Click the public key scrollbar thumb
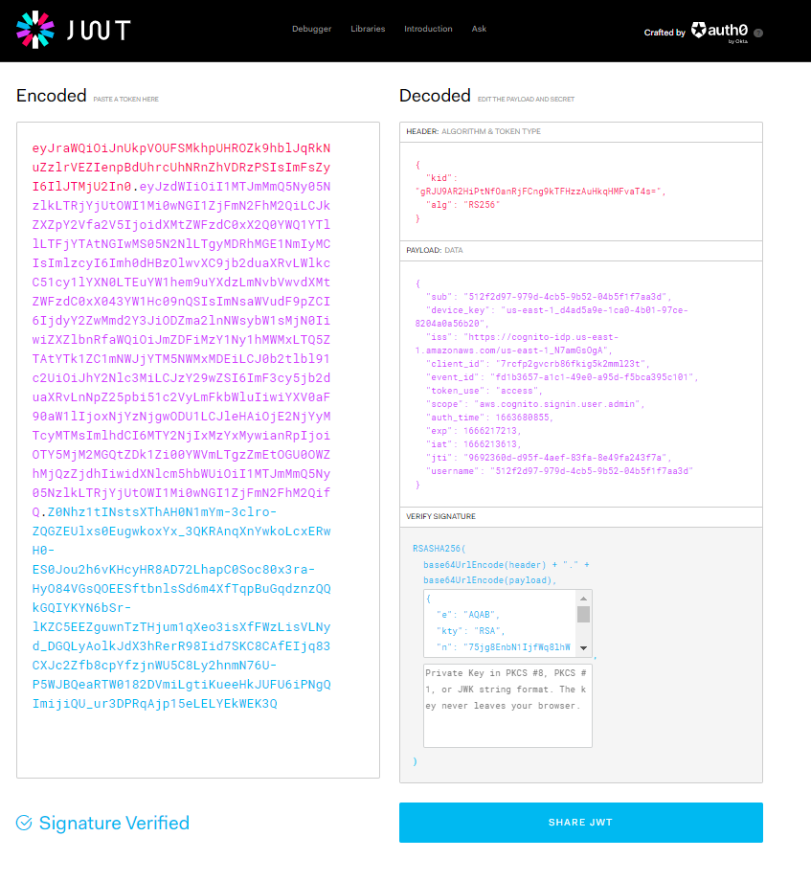The height and width of the screenshot is (882, 811). (583, 614)
